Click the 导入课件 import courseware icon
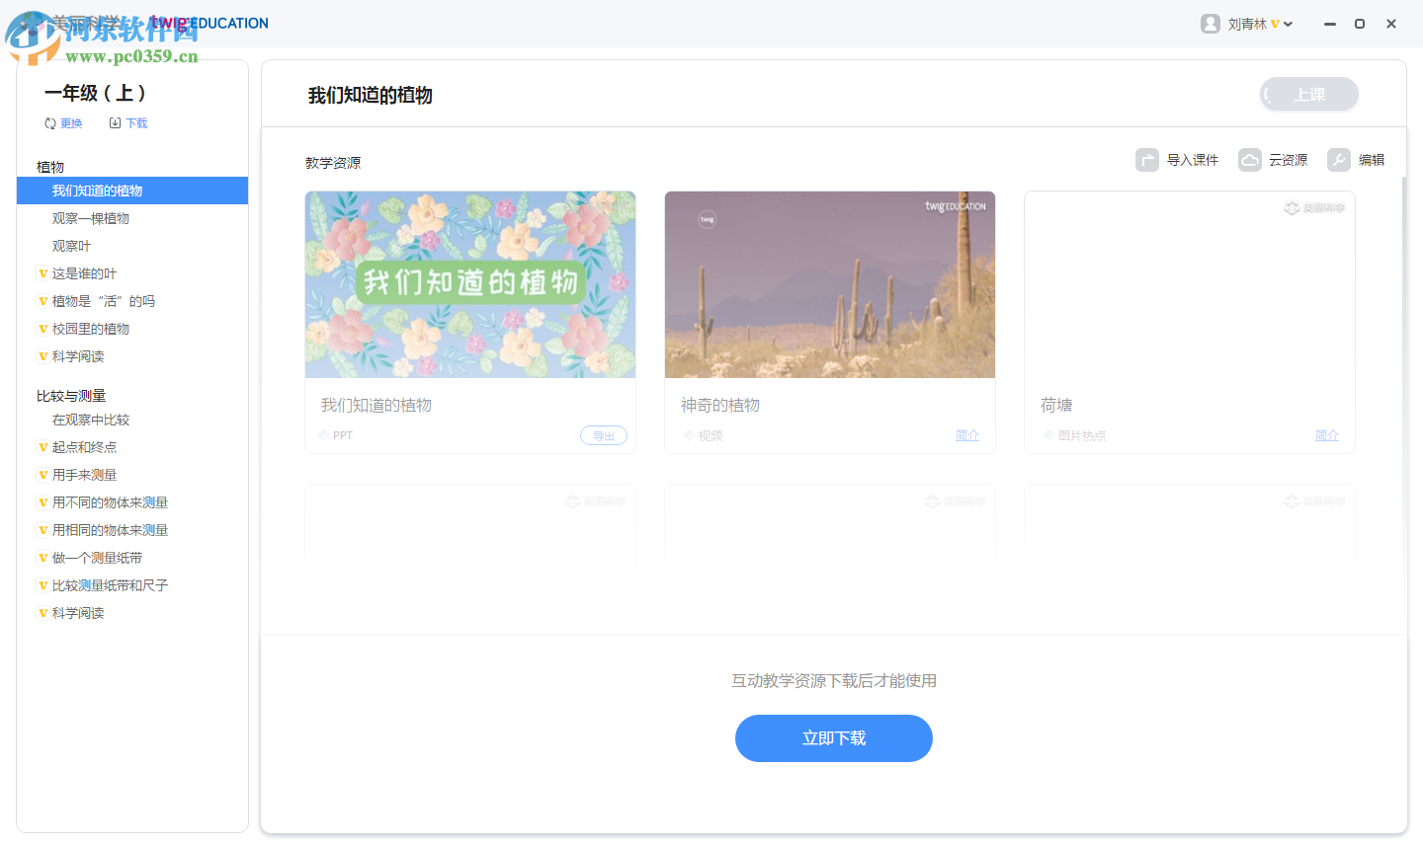This screenshot has width=1423, height=845. 1144,159
